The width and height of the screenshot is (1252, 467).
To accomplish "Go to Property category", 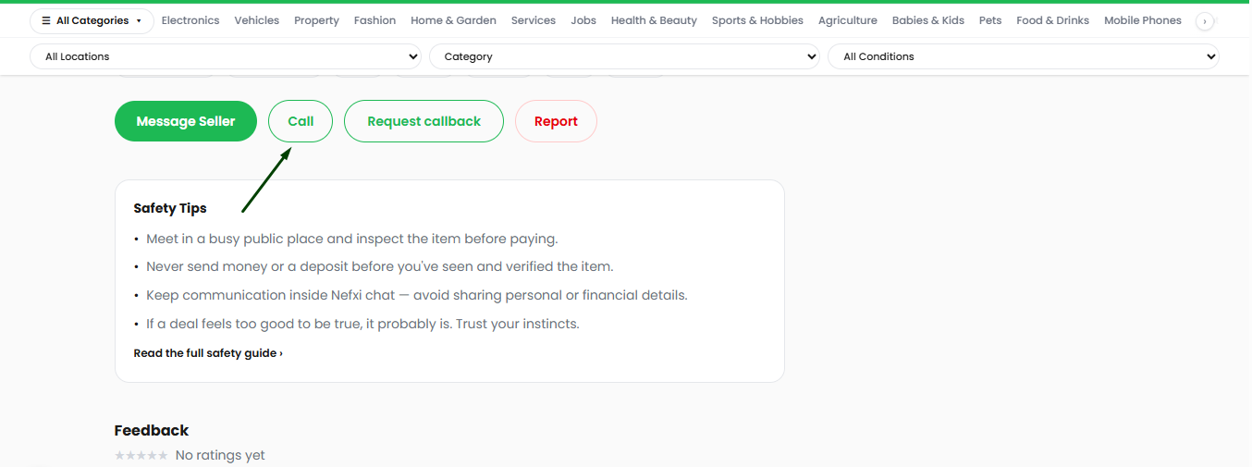I will [316, 20].
